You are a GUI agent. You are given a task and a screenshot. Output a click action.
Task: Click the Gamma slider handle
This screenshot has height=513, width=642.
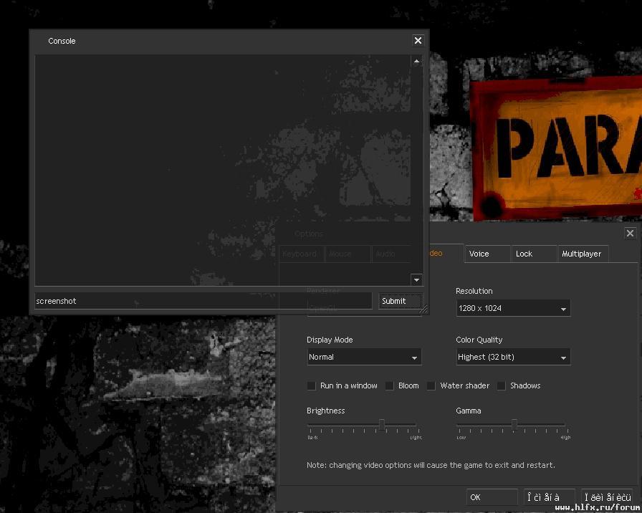click(514, 425)
